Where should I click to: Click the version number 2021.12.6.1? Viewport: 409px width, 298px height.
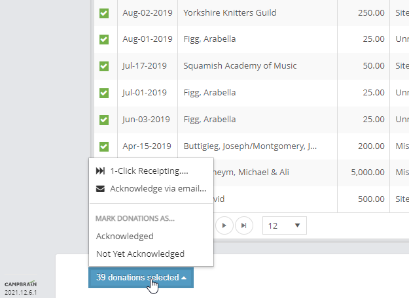(20, 293)
